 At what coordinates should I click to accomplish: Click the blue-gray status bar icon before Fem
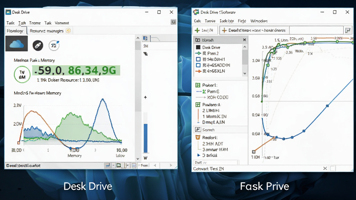[134, 166]
